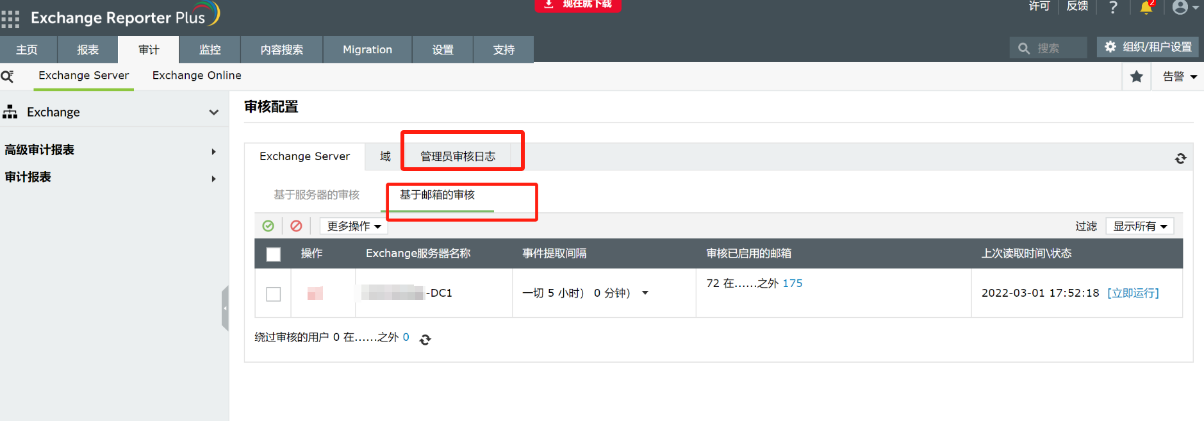Open 组织/租户设置 button

click(1148, 47)
